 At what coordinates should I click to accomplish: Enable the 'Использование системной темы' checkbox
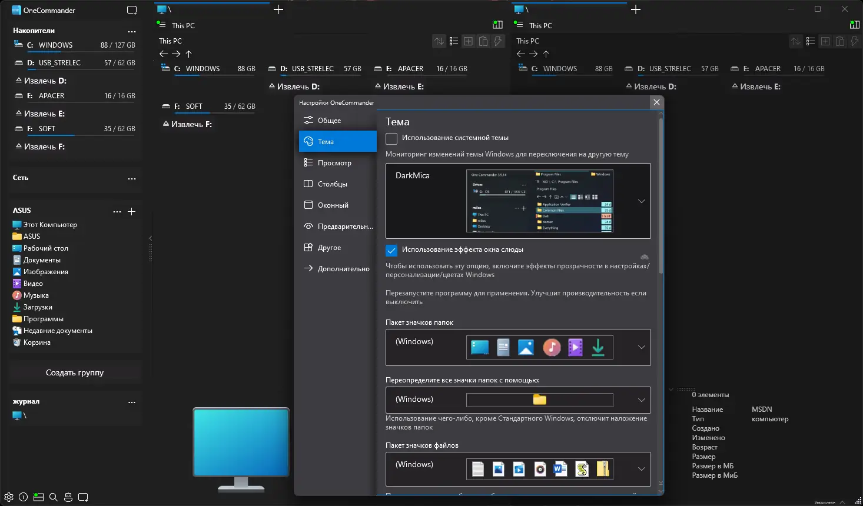pos(391,139)
